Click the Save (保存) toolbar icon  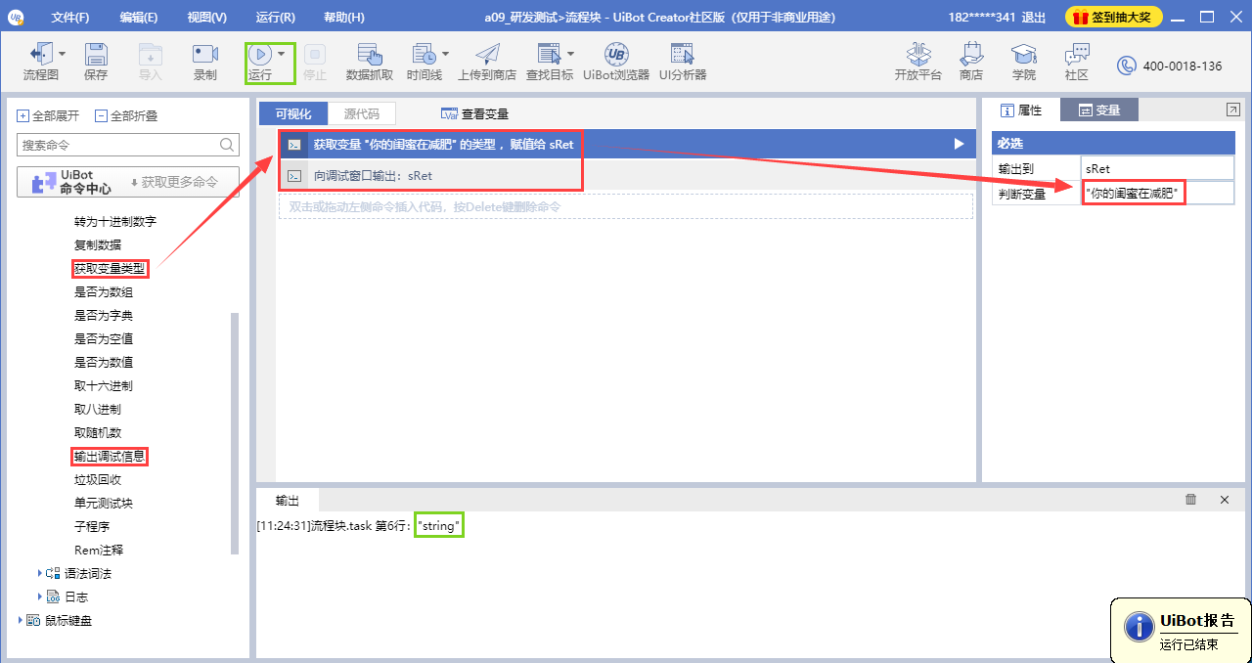pyautogui.click(x=96, y=61)
